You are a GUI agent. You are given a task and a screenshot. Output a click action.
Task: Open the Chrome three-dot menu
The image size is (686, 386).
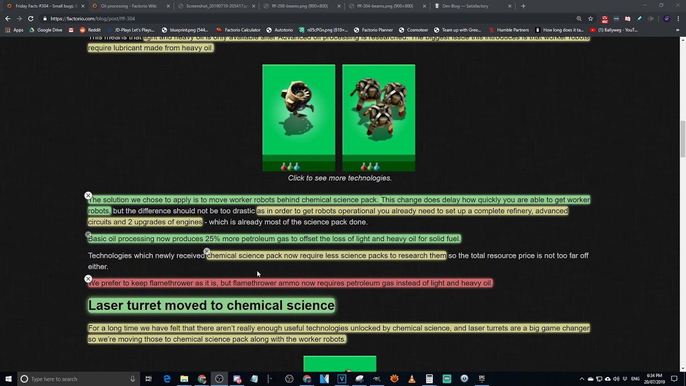(x=678, y=18)
